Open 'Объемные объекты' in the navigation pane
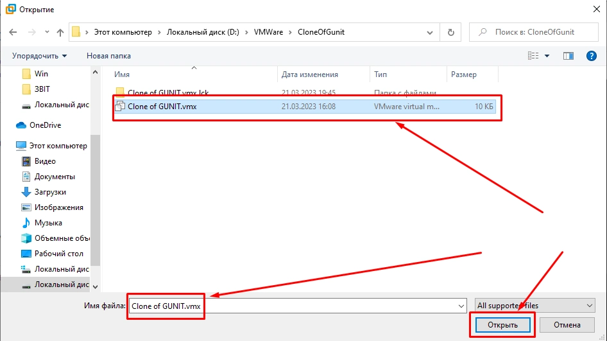The width and height of the screenshot is (607, 341). pyautogui.click(x=62, y=238)
